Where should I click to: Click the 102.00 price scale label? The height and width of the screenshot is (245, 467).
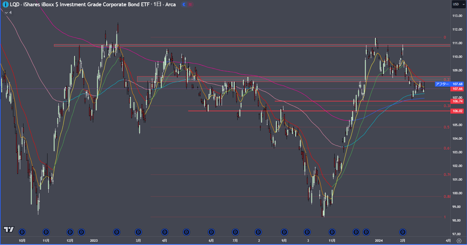click(x=457, y=166)
